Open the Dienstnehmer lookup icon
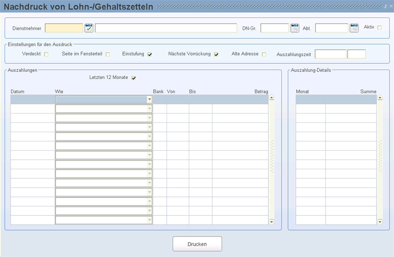Image resolution: width=394 pixels, height=257 pixels. tap(89, 28)
